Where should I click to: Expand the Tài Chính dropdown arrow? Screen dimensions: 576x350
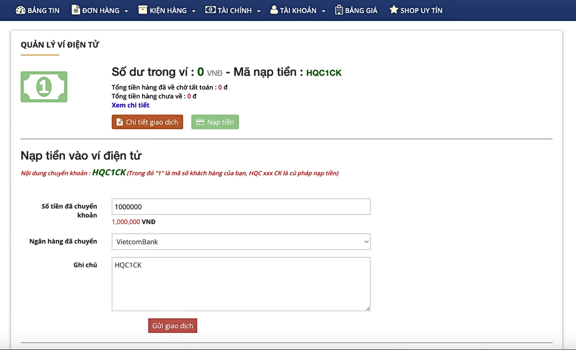(259, 11)
